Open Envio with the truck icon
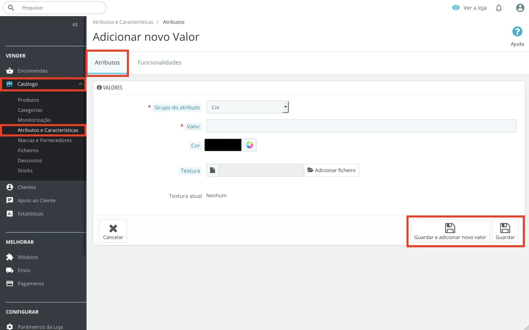Viewport: 529px width, 330px height. [x=10, y=270]
